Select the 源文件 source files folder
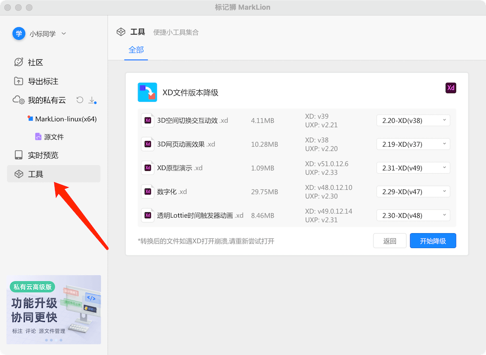Viewport: 486px width, 355px height. (53, 137)
